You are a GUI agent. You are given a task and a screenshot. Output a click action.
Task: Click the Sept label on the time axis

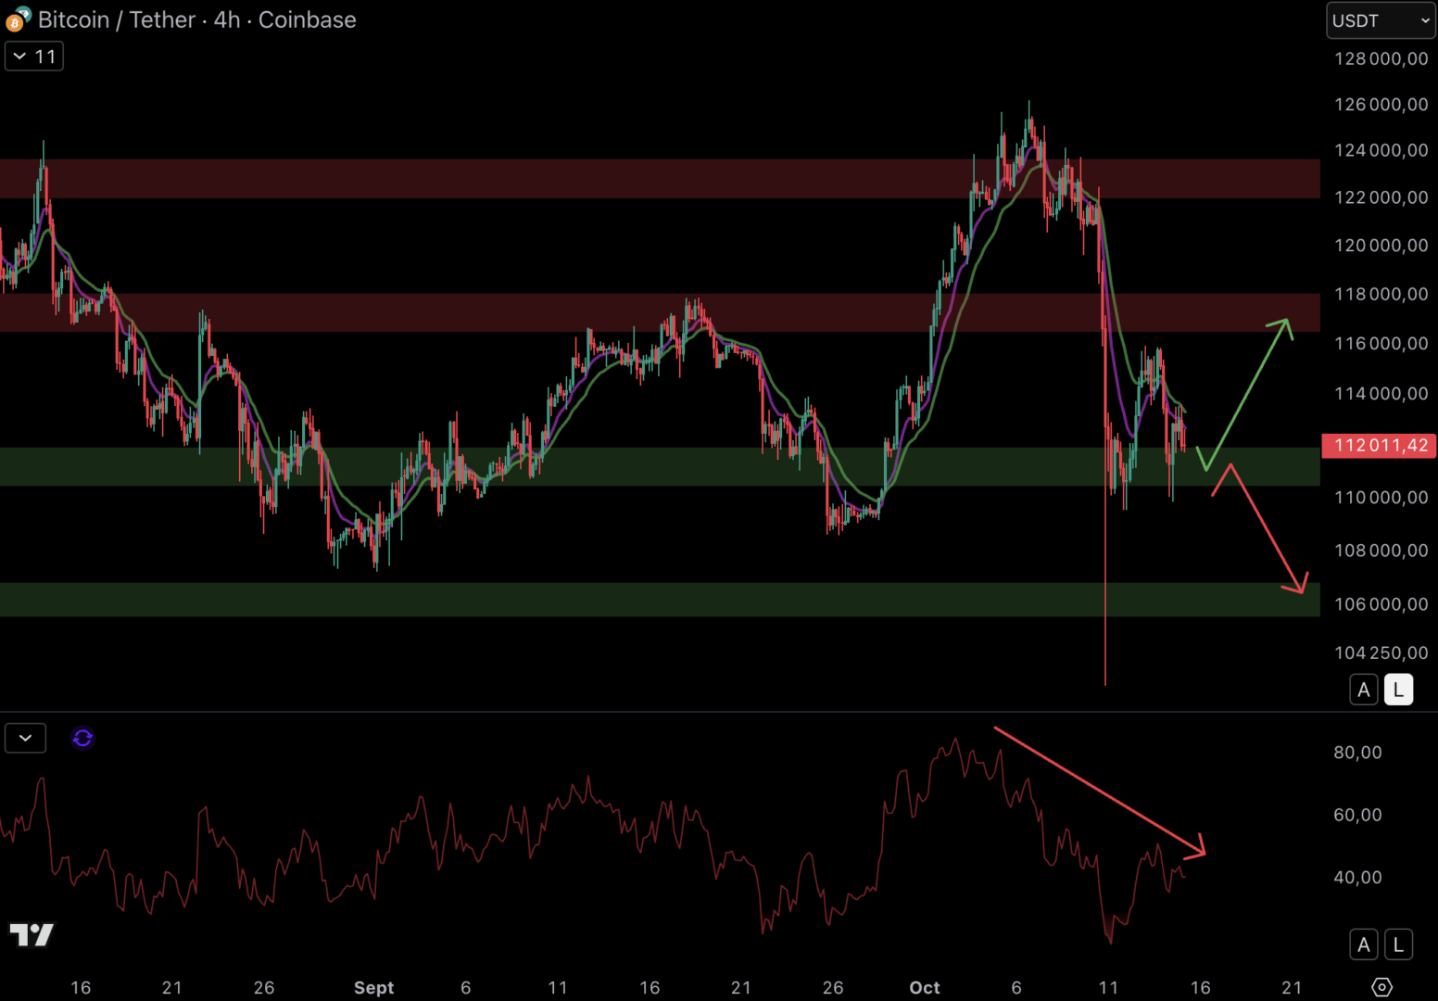(x=373, y=987)
